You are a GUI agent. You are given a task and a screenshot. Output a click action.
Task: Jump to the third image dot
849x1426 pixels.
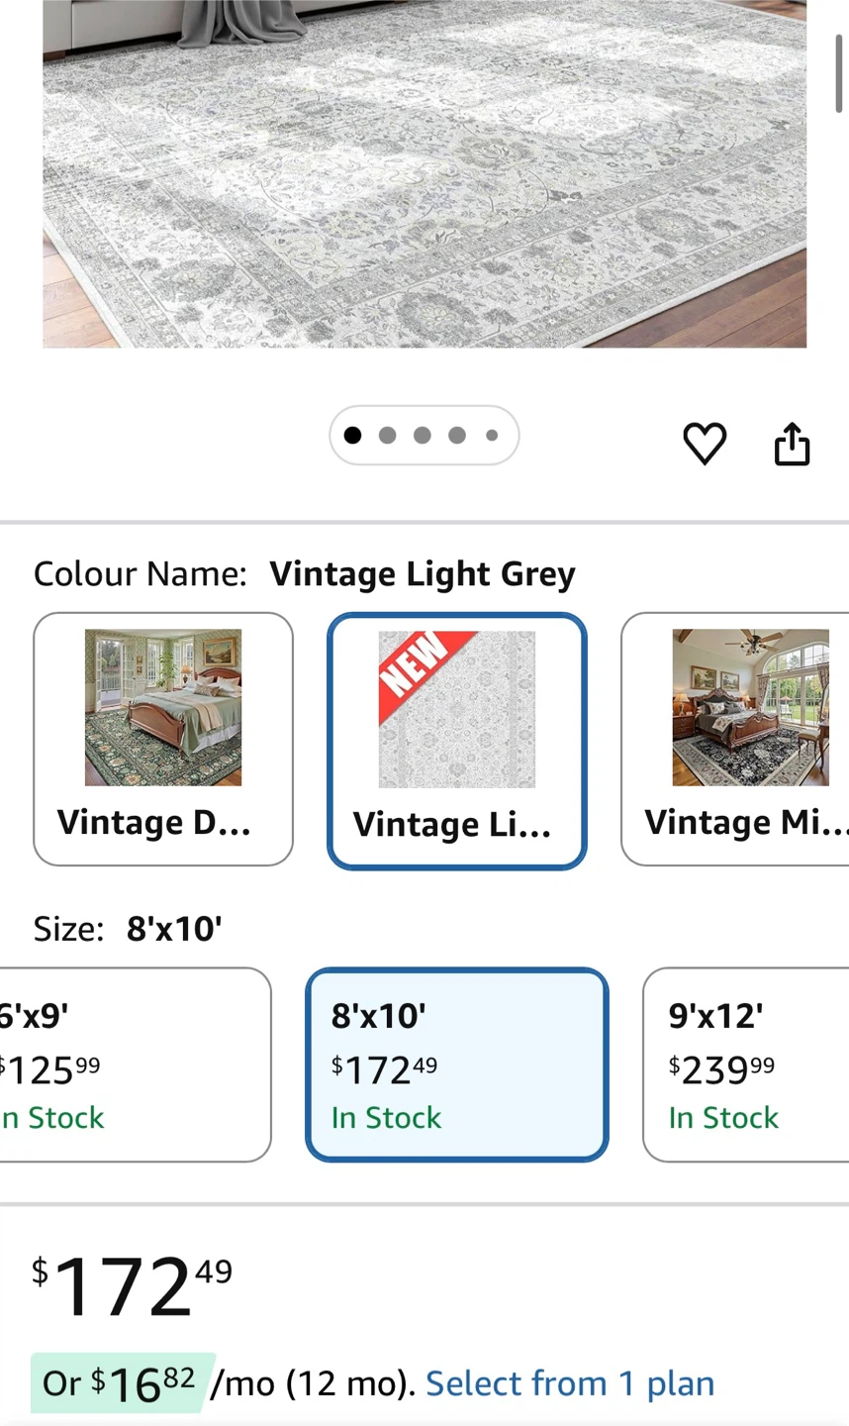pyautogui.click(x=423, y=436)
